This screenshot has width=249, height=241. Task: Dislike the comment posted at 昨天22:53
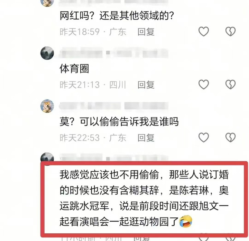230,137
